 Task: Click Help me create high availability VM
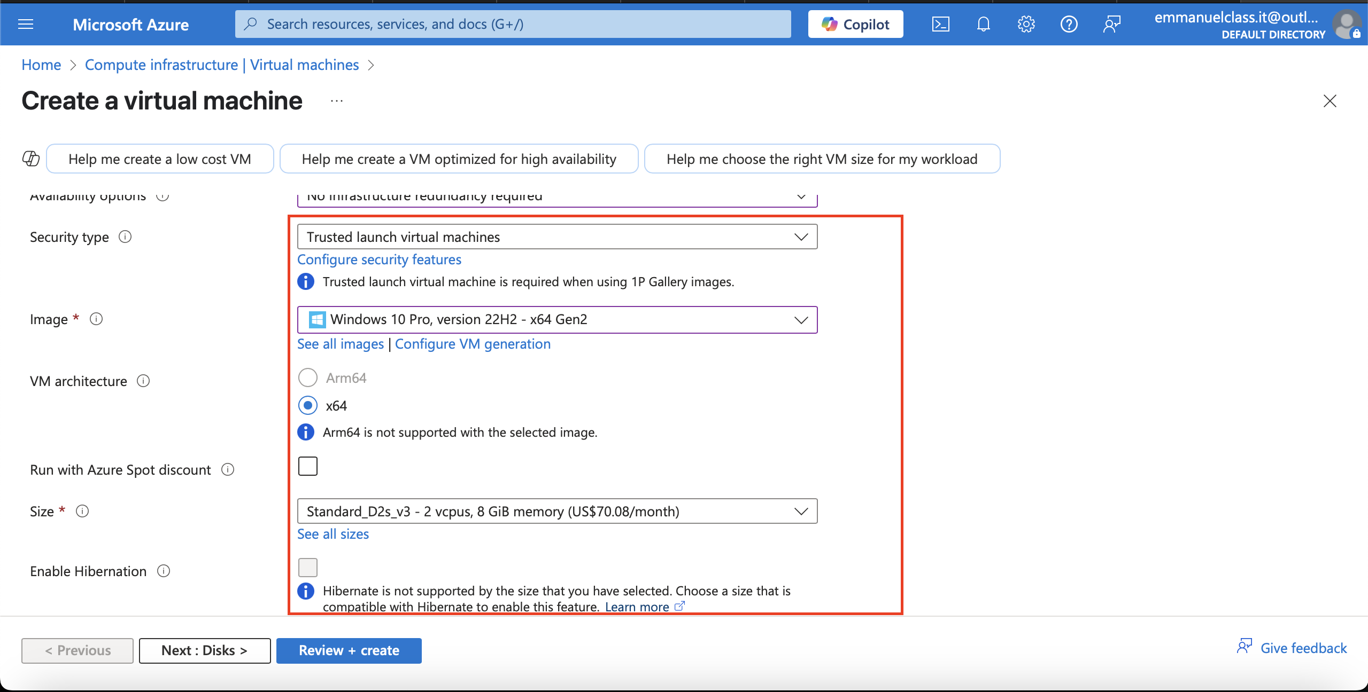click(x=459, y=159)
